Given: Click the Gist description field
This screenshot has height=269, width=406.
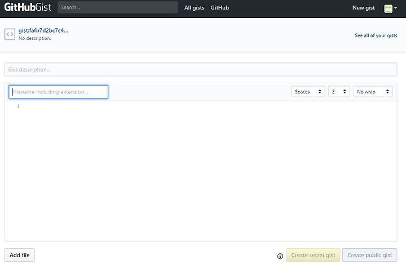Looking at the screenshot, I should 201,70.
